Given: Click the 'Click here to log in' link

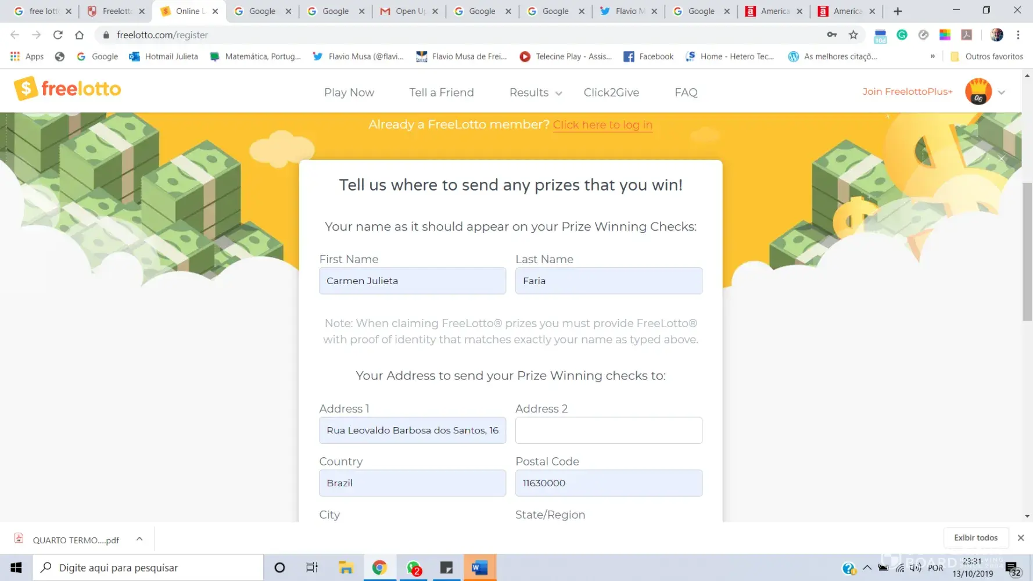Looking at the screenshot, I should click(x=602, y=125).
